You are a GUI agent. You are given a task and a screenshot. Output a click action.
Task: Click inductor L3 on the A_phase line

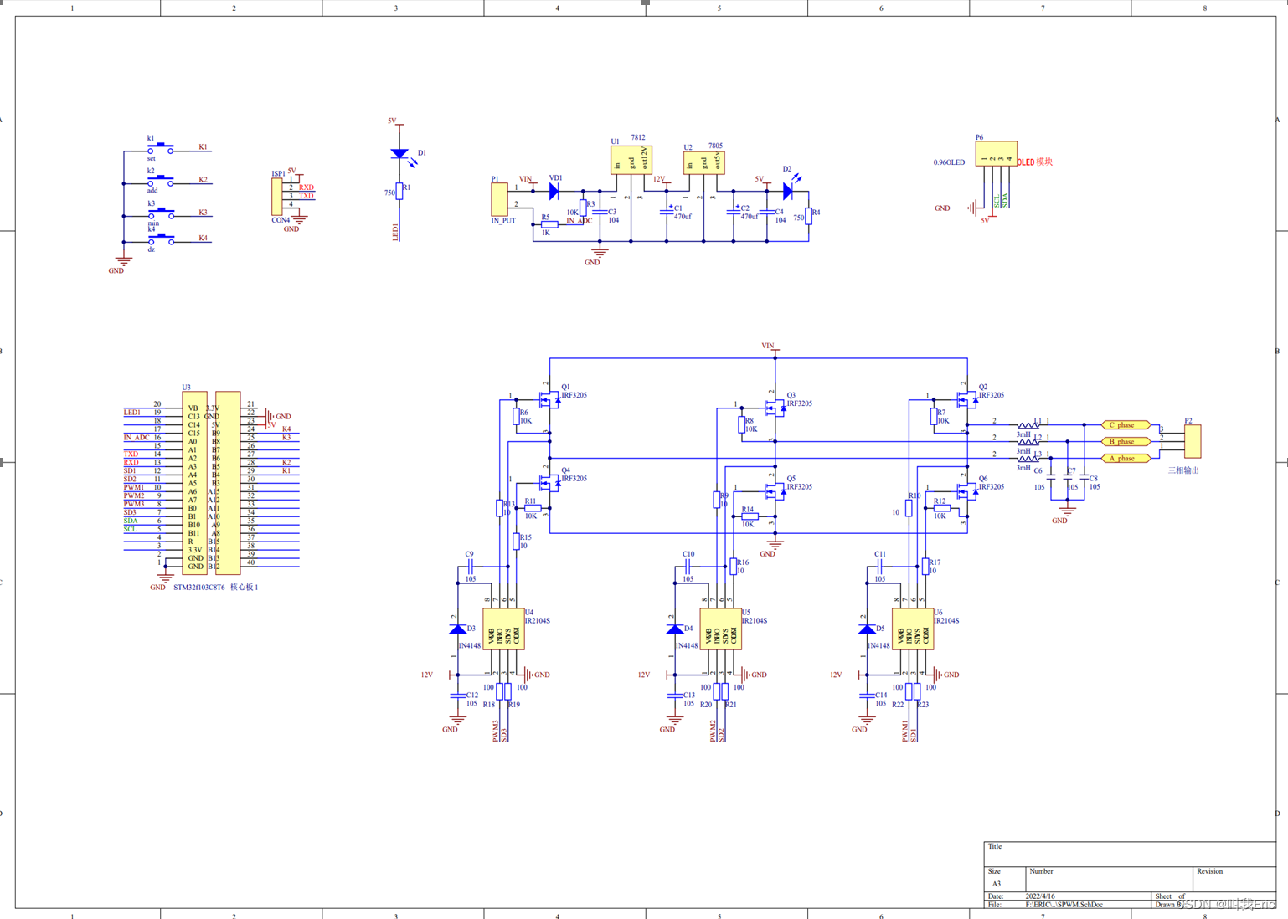(x=1028, y=458)
